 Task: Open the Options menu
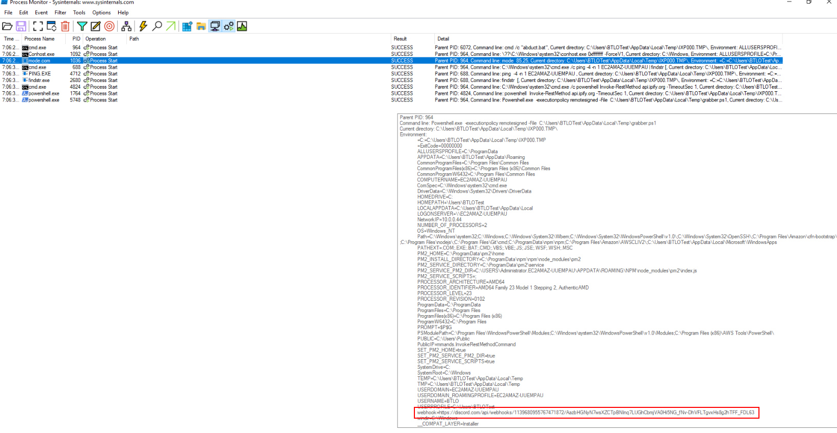[102, 13]
